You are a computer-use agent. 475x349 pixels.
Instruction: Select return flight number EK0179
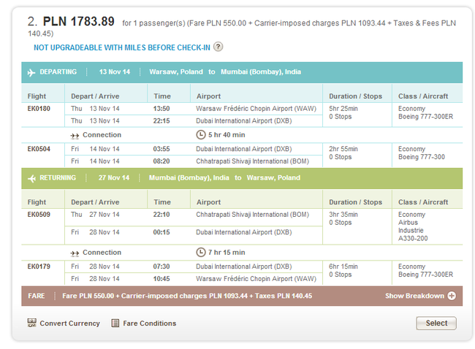pyautogui.click(x=39, y=266)
